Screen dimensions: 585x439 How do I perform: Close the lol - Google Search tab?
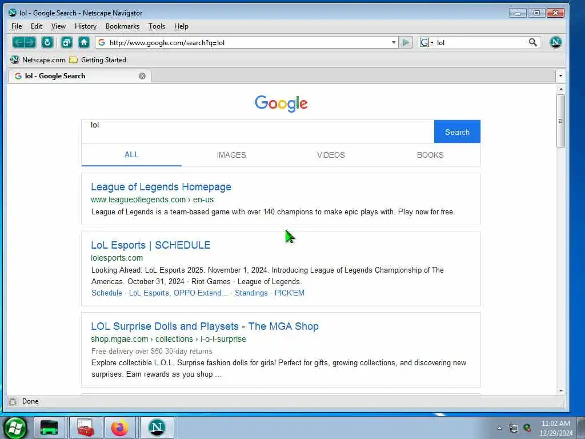point(142,76)
